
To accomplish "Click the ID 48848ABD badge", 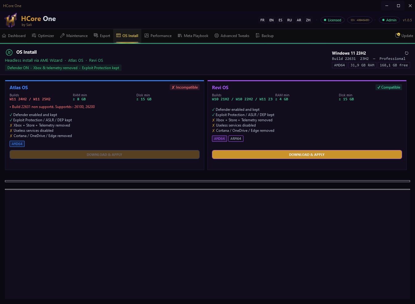I will point(360,20).
